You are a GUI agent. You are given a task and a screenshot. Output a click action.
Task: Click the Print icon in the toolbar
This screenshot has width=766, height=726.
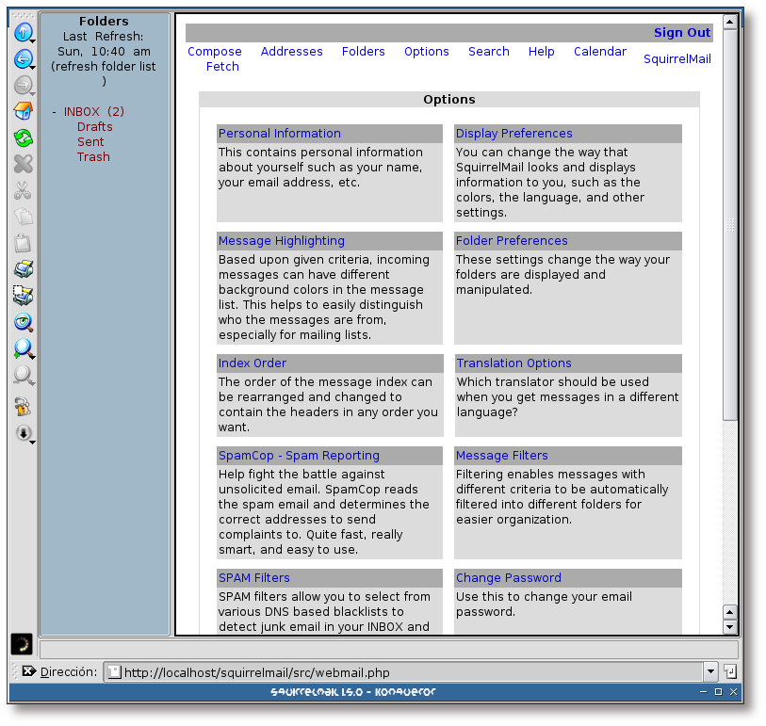coord(23,270)
